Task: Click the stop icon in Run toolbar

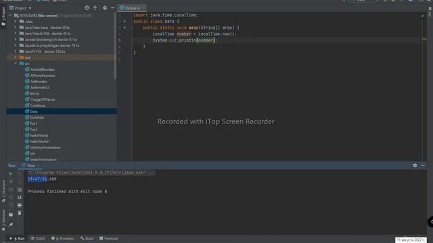Action: (11, 182)
